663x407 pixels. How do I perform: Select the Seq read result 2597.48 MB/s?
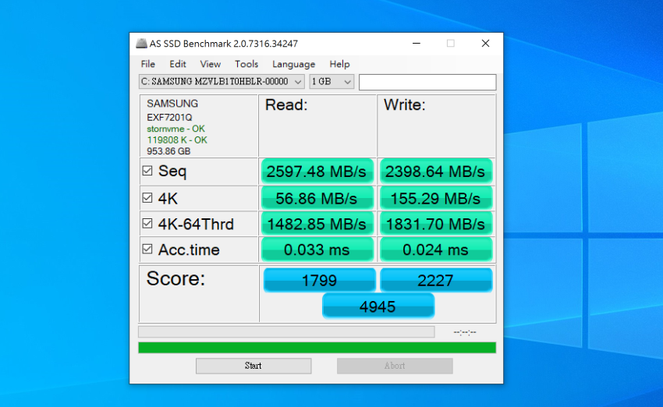317,172
